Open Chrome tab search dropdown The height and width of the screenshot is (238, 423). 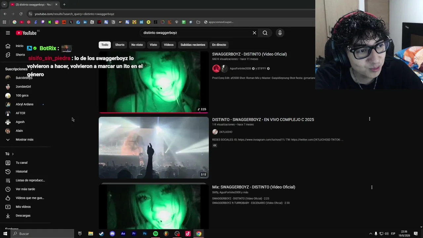click(4, 4)
